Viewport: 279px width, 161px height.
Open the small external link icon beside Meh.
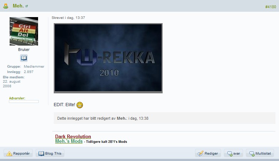pos(26,6)
